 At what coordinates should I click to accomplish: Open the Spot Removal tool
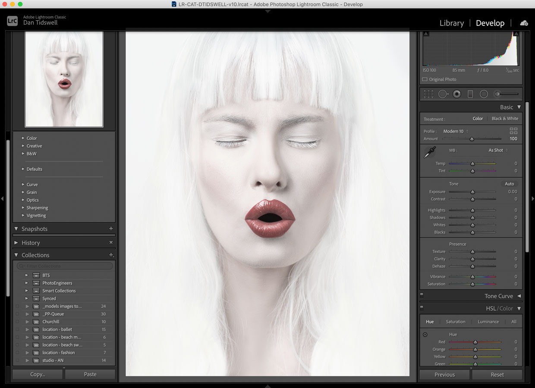[444, 94]
